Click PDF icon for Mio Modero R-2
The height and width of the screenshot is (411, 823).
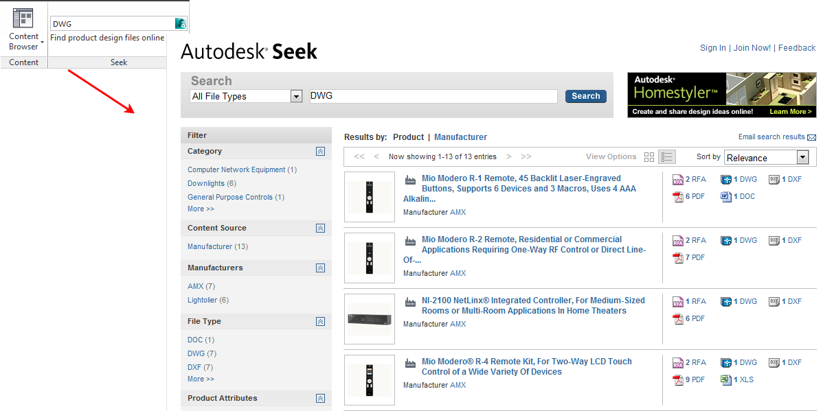click(x=678, y=258)
